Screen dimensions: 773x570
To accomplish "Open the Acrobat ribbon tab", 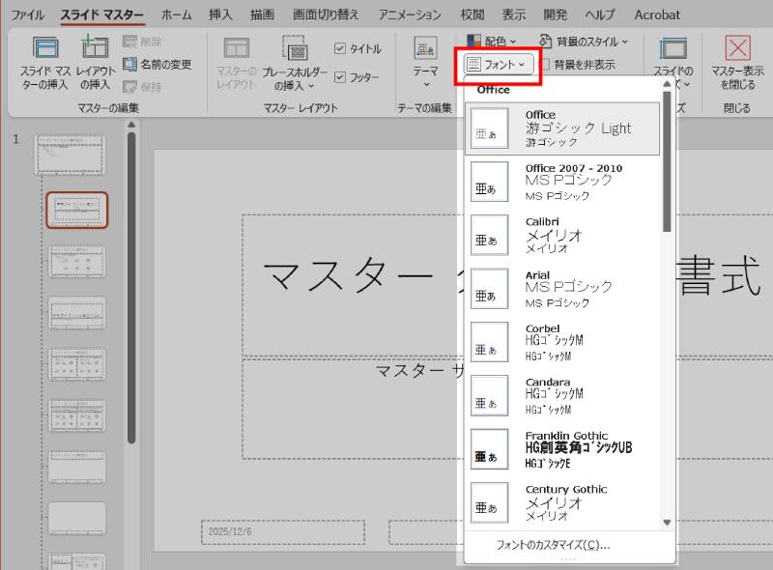I will click(x=656, y=14).
